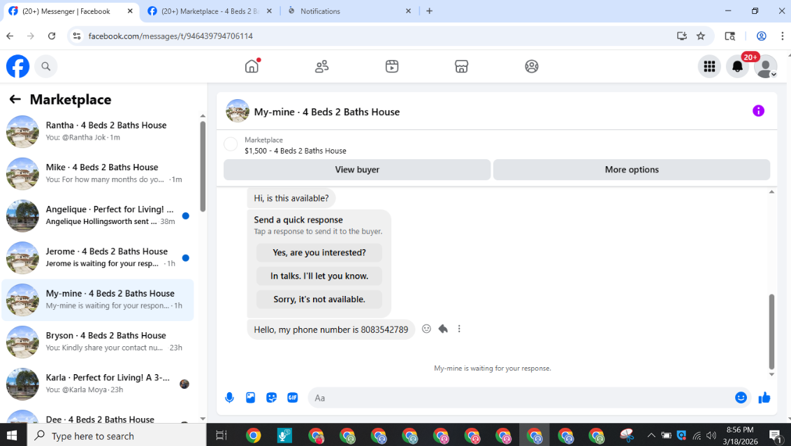Send 'In talks. I'll let you know.' response
This screenshot has width=791, height=446.
point(319,276)
